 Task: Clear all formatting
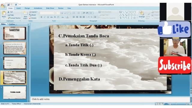coord(69,13)
